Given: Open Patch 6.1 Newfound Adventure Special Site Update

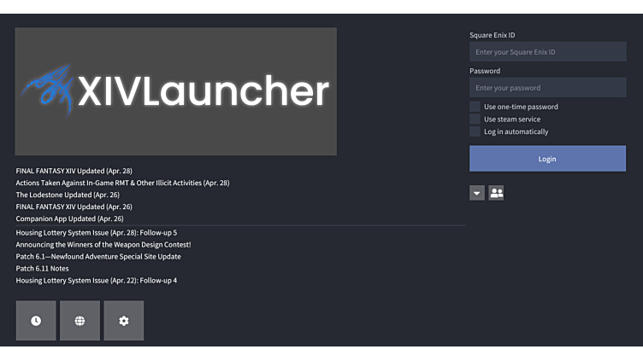Looking at the screenshot, I should 98,256.
